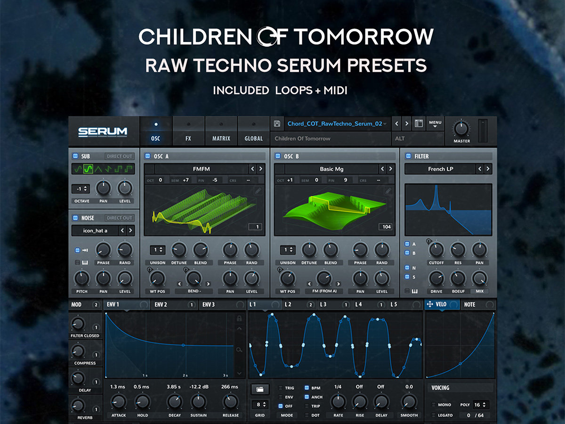
Task: Open the MENU dropdown
Action: click(x=435, y=124)
